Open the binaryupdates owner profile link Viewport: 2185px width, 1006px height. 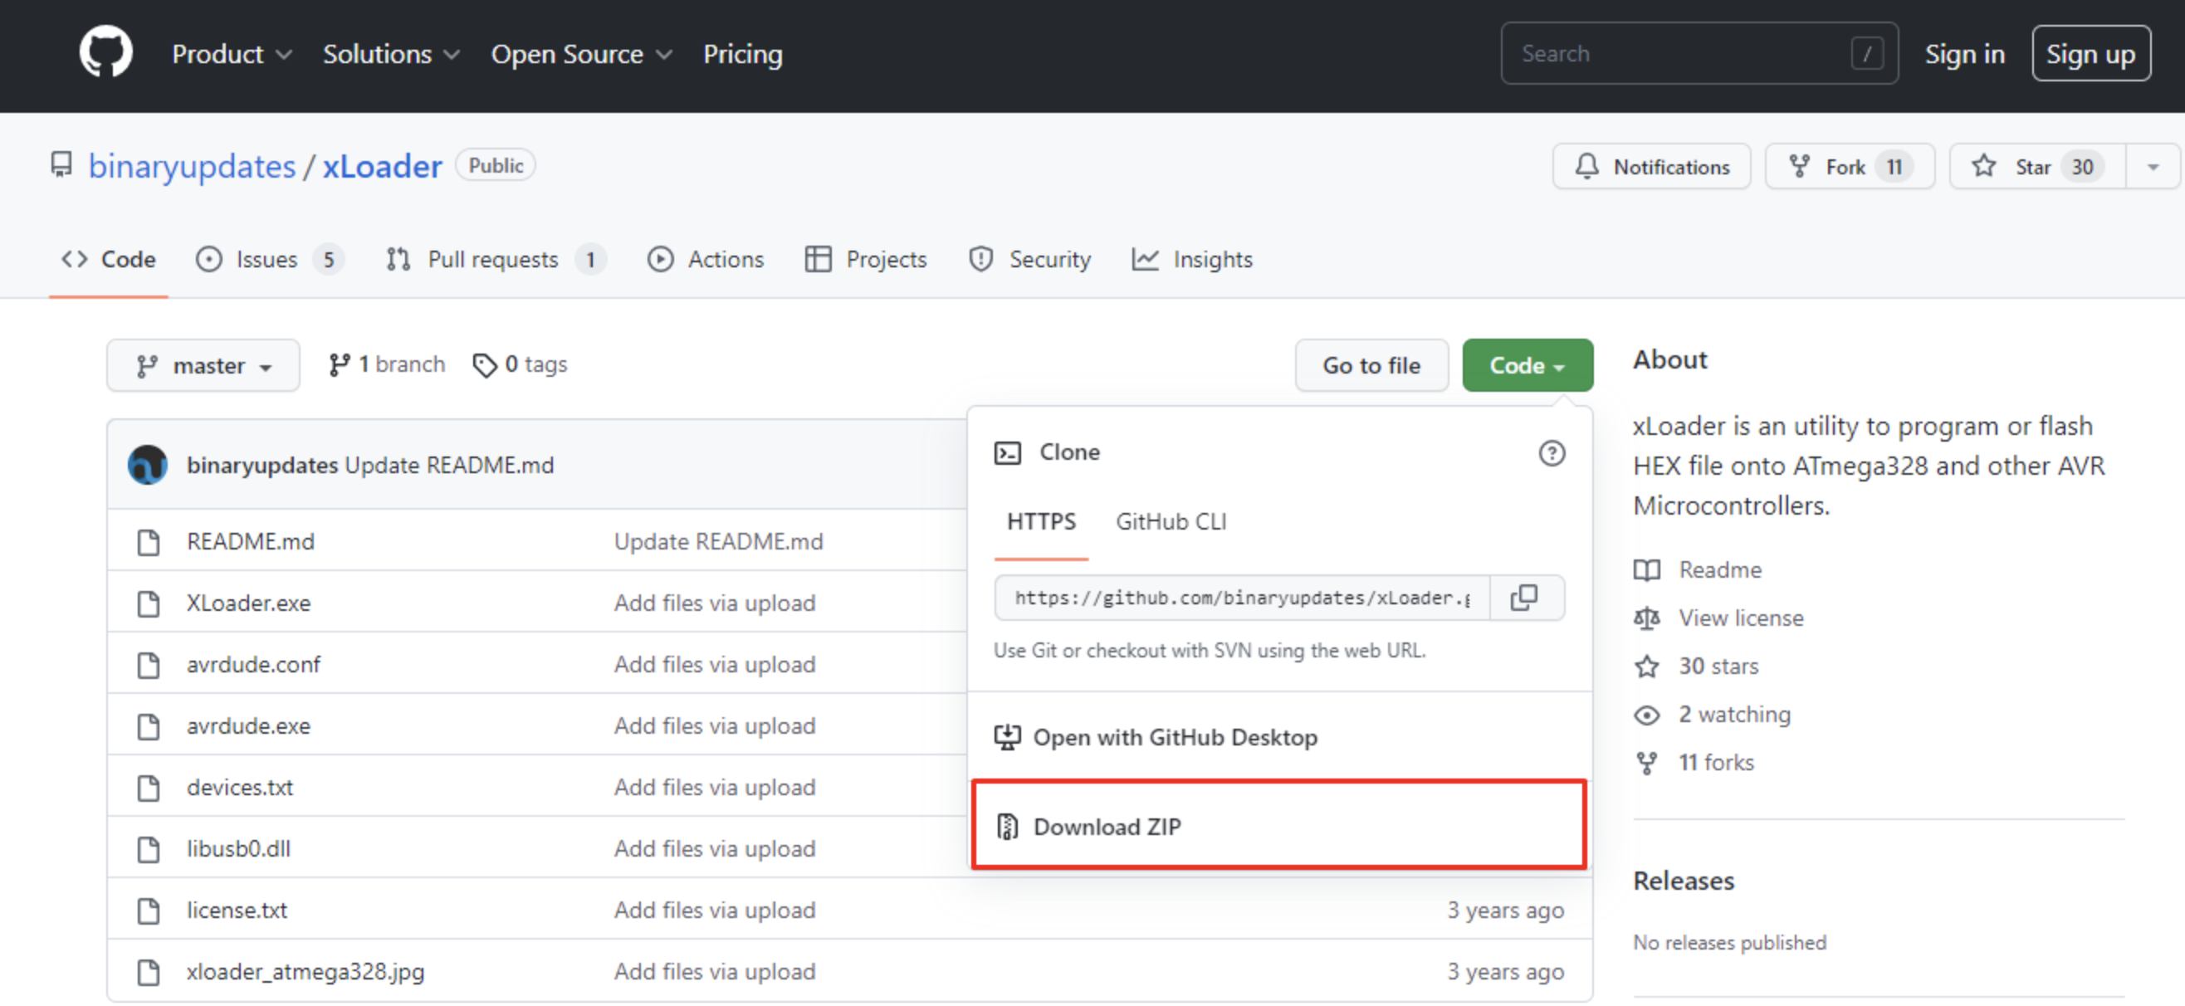point(192,166)
